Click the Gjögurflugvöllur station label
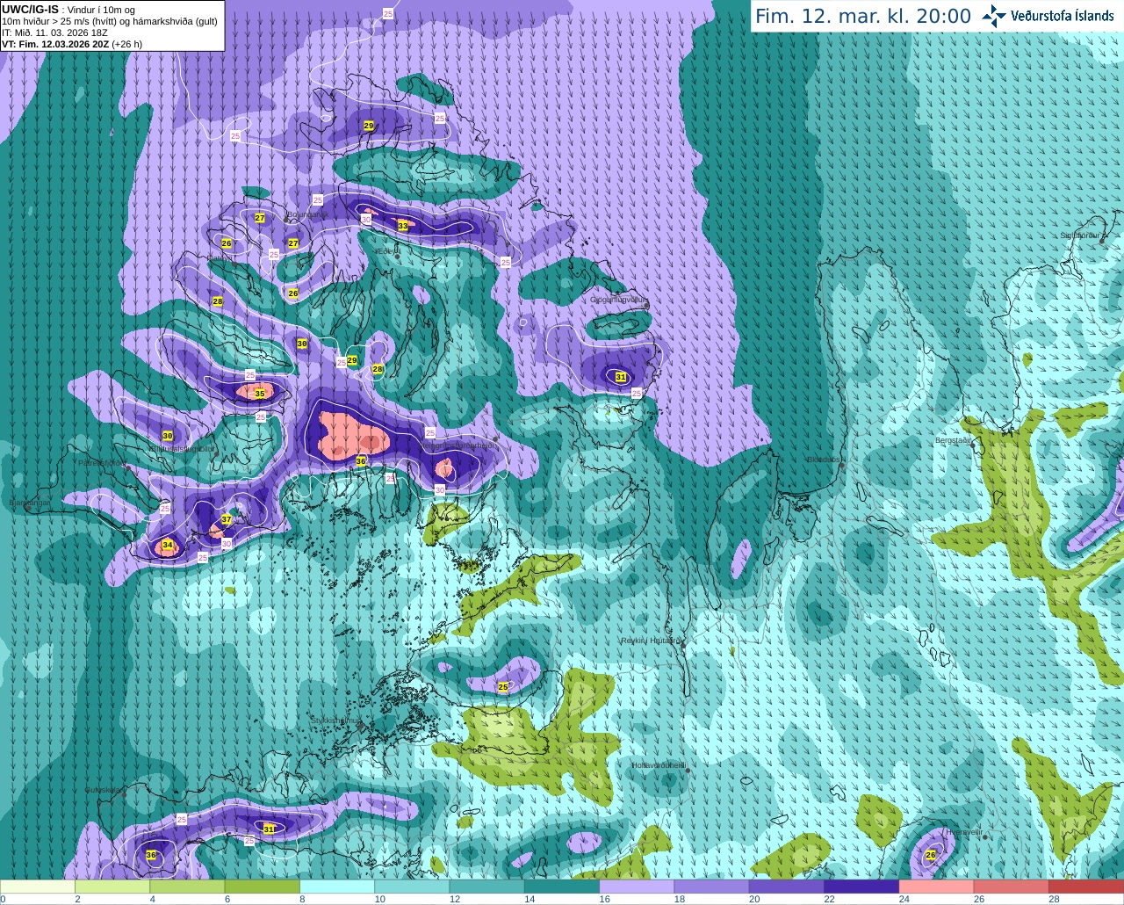 (x=619, y=300)
